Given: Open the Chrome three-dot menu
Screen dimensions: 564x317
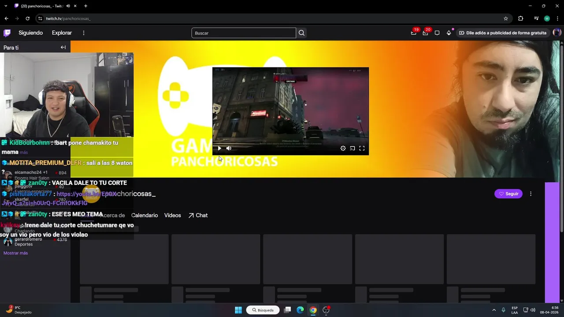Looking at the screenshot, I should click(557, 18).
